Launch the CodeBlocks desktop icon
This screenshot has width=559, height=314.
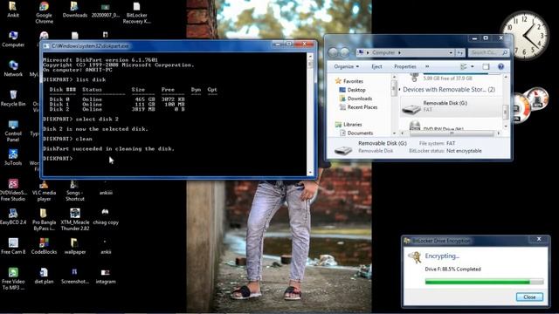click(44, 246)
